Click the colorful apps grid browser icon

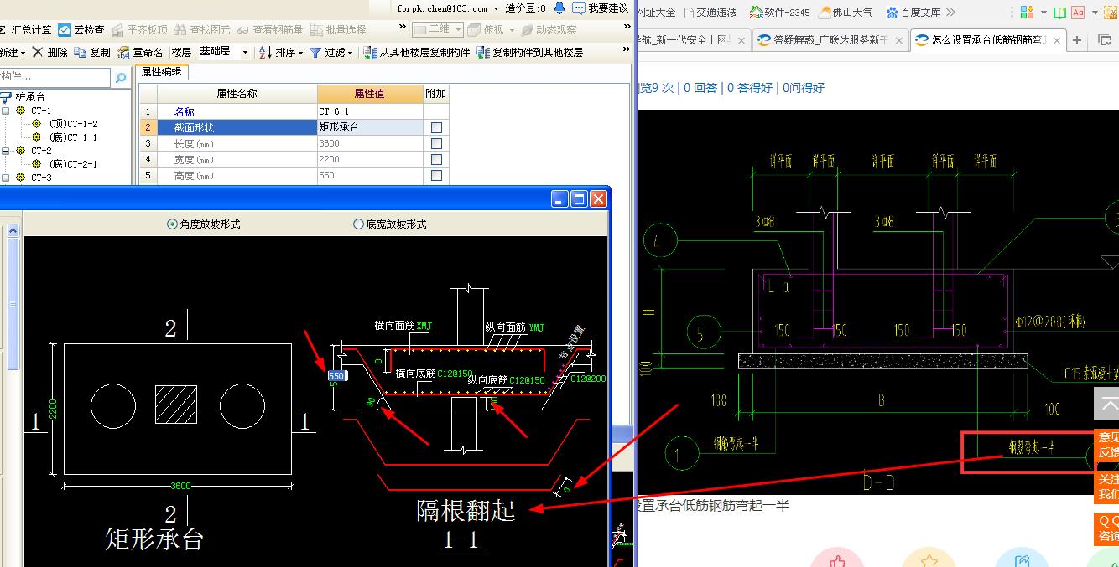point(1028,13)
